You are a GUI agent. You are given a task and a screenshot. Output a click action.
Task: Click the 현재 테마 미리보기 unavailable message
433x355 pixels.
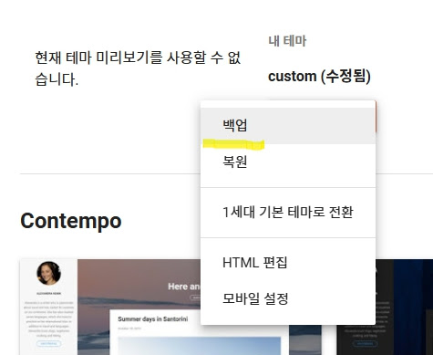coord(138,68)
